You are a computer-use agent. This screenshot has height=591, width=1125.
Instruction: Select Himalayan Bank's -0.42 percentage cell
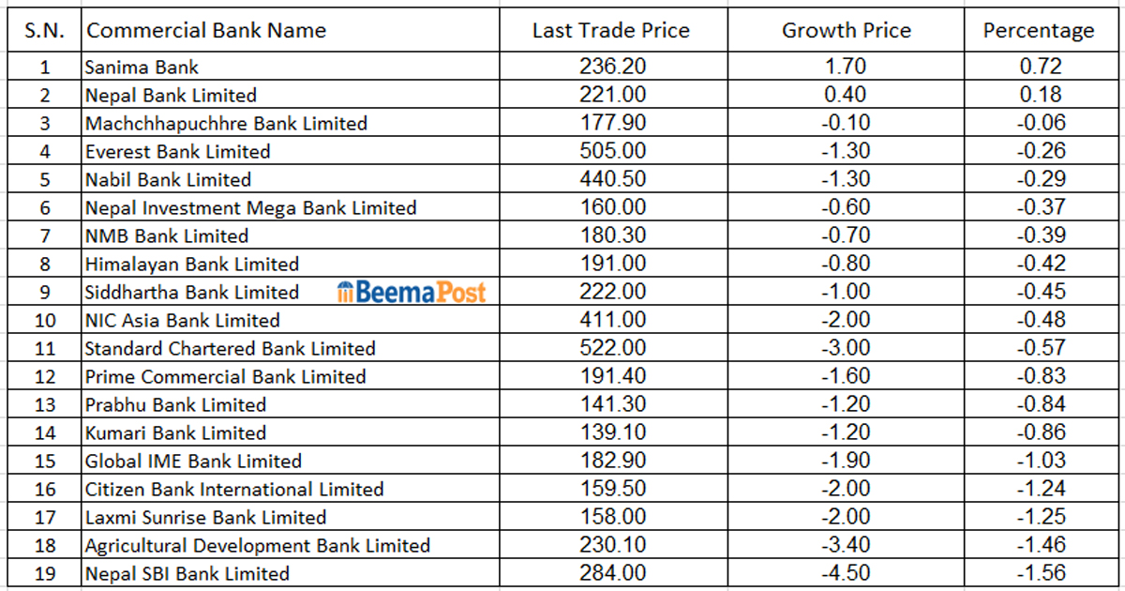tap(1041, 264)
